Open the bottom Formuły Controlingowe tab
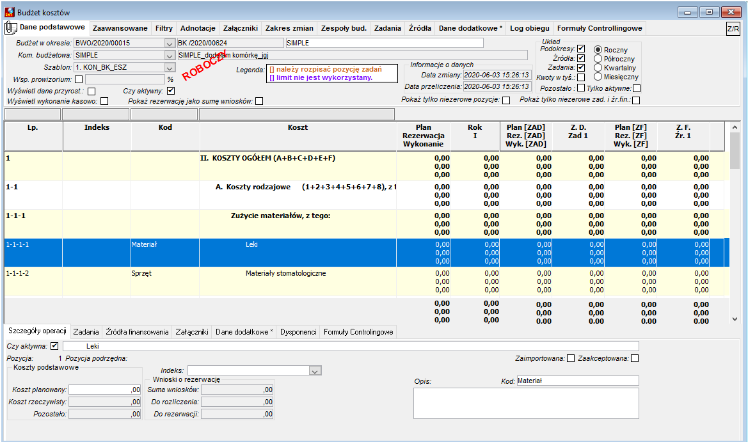The width and height of the screenshot is (748, 442). click(358, 332)
